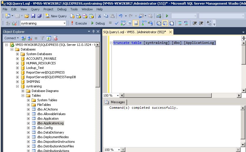
Task: Select the Lookup_Test database
Action: click(x=35, y=68)
